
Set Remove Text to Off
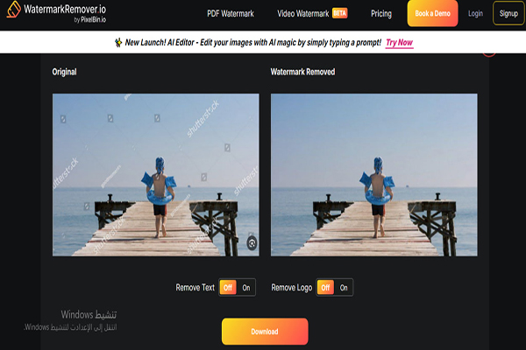point(228,287)
